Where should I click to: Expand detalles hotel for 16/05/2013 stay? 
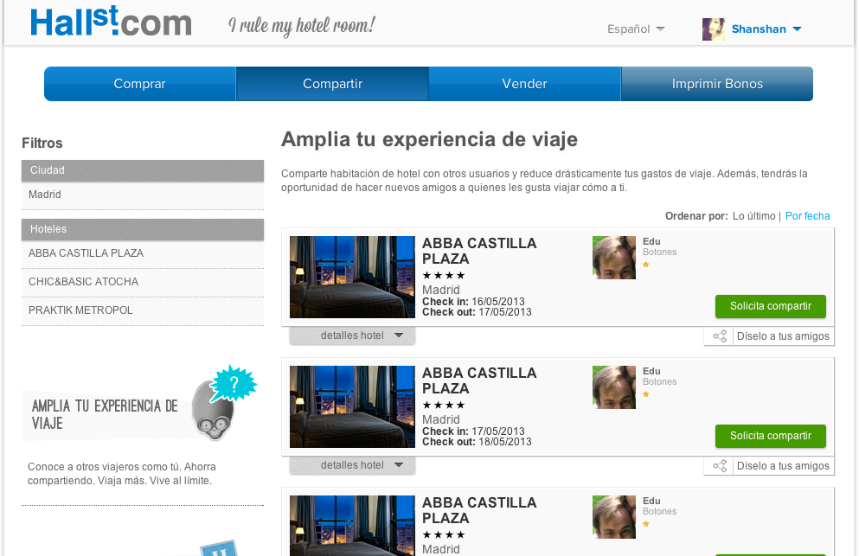[352, 336]
